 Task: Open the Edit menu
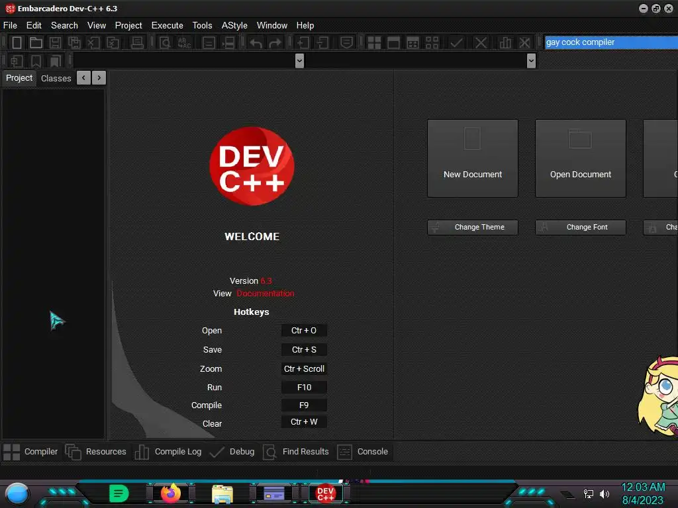coord(34,26)
